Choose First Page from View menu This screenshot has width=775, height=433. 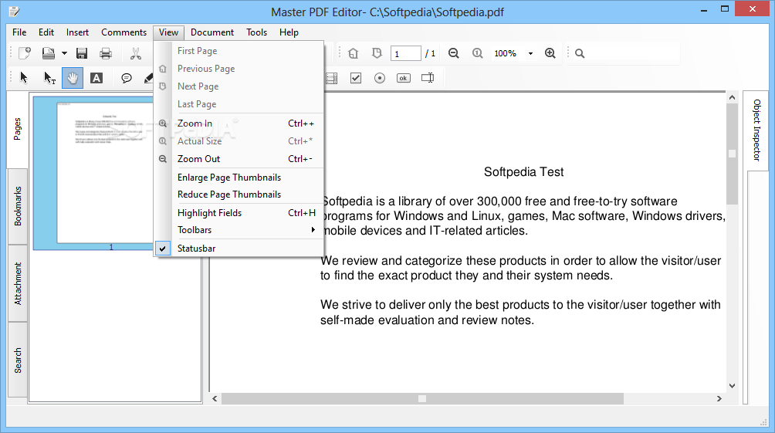(239, 51)
